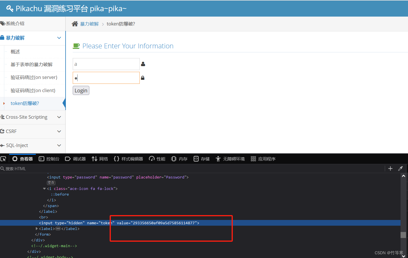Activate the element picker tool in devtools
Image resolution: width=408 pixels, height=258 pixels.
[x=3, y=159]
